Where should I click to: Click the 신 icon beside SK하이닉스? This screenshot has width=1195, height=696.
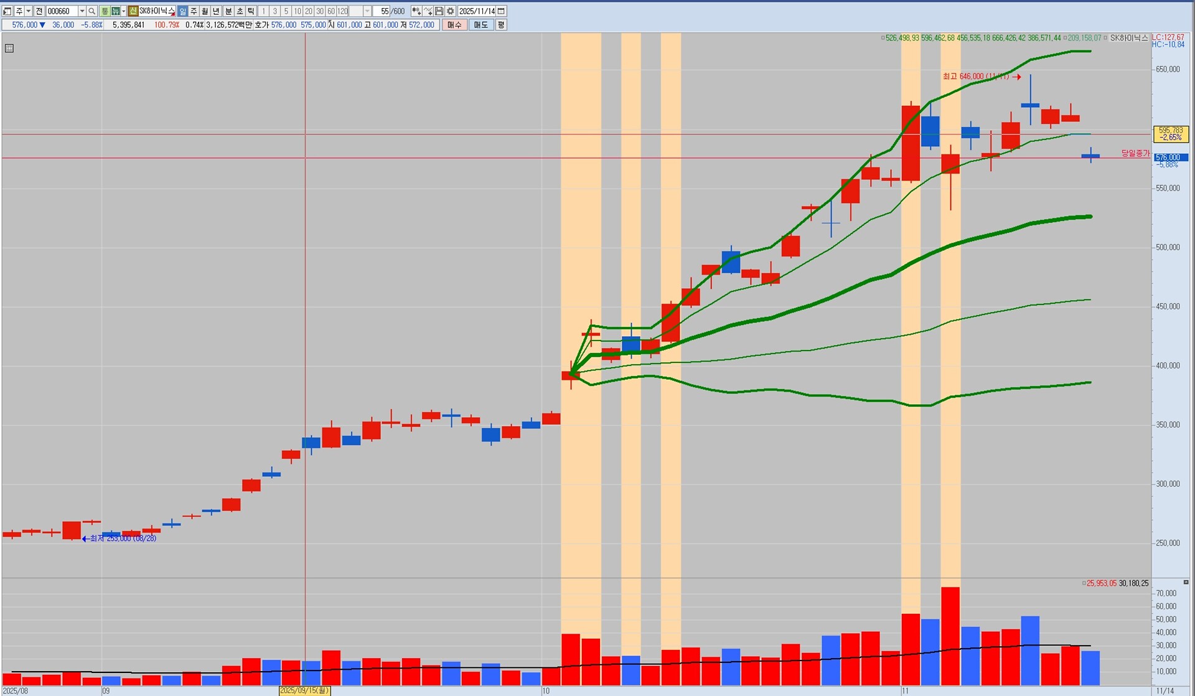[x=133, y=11]
